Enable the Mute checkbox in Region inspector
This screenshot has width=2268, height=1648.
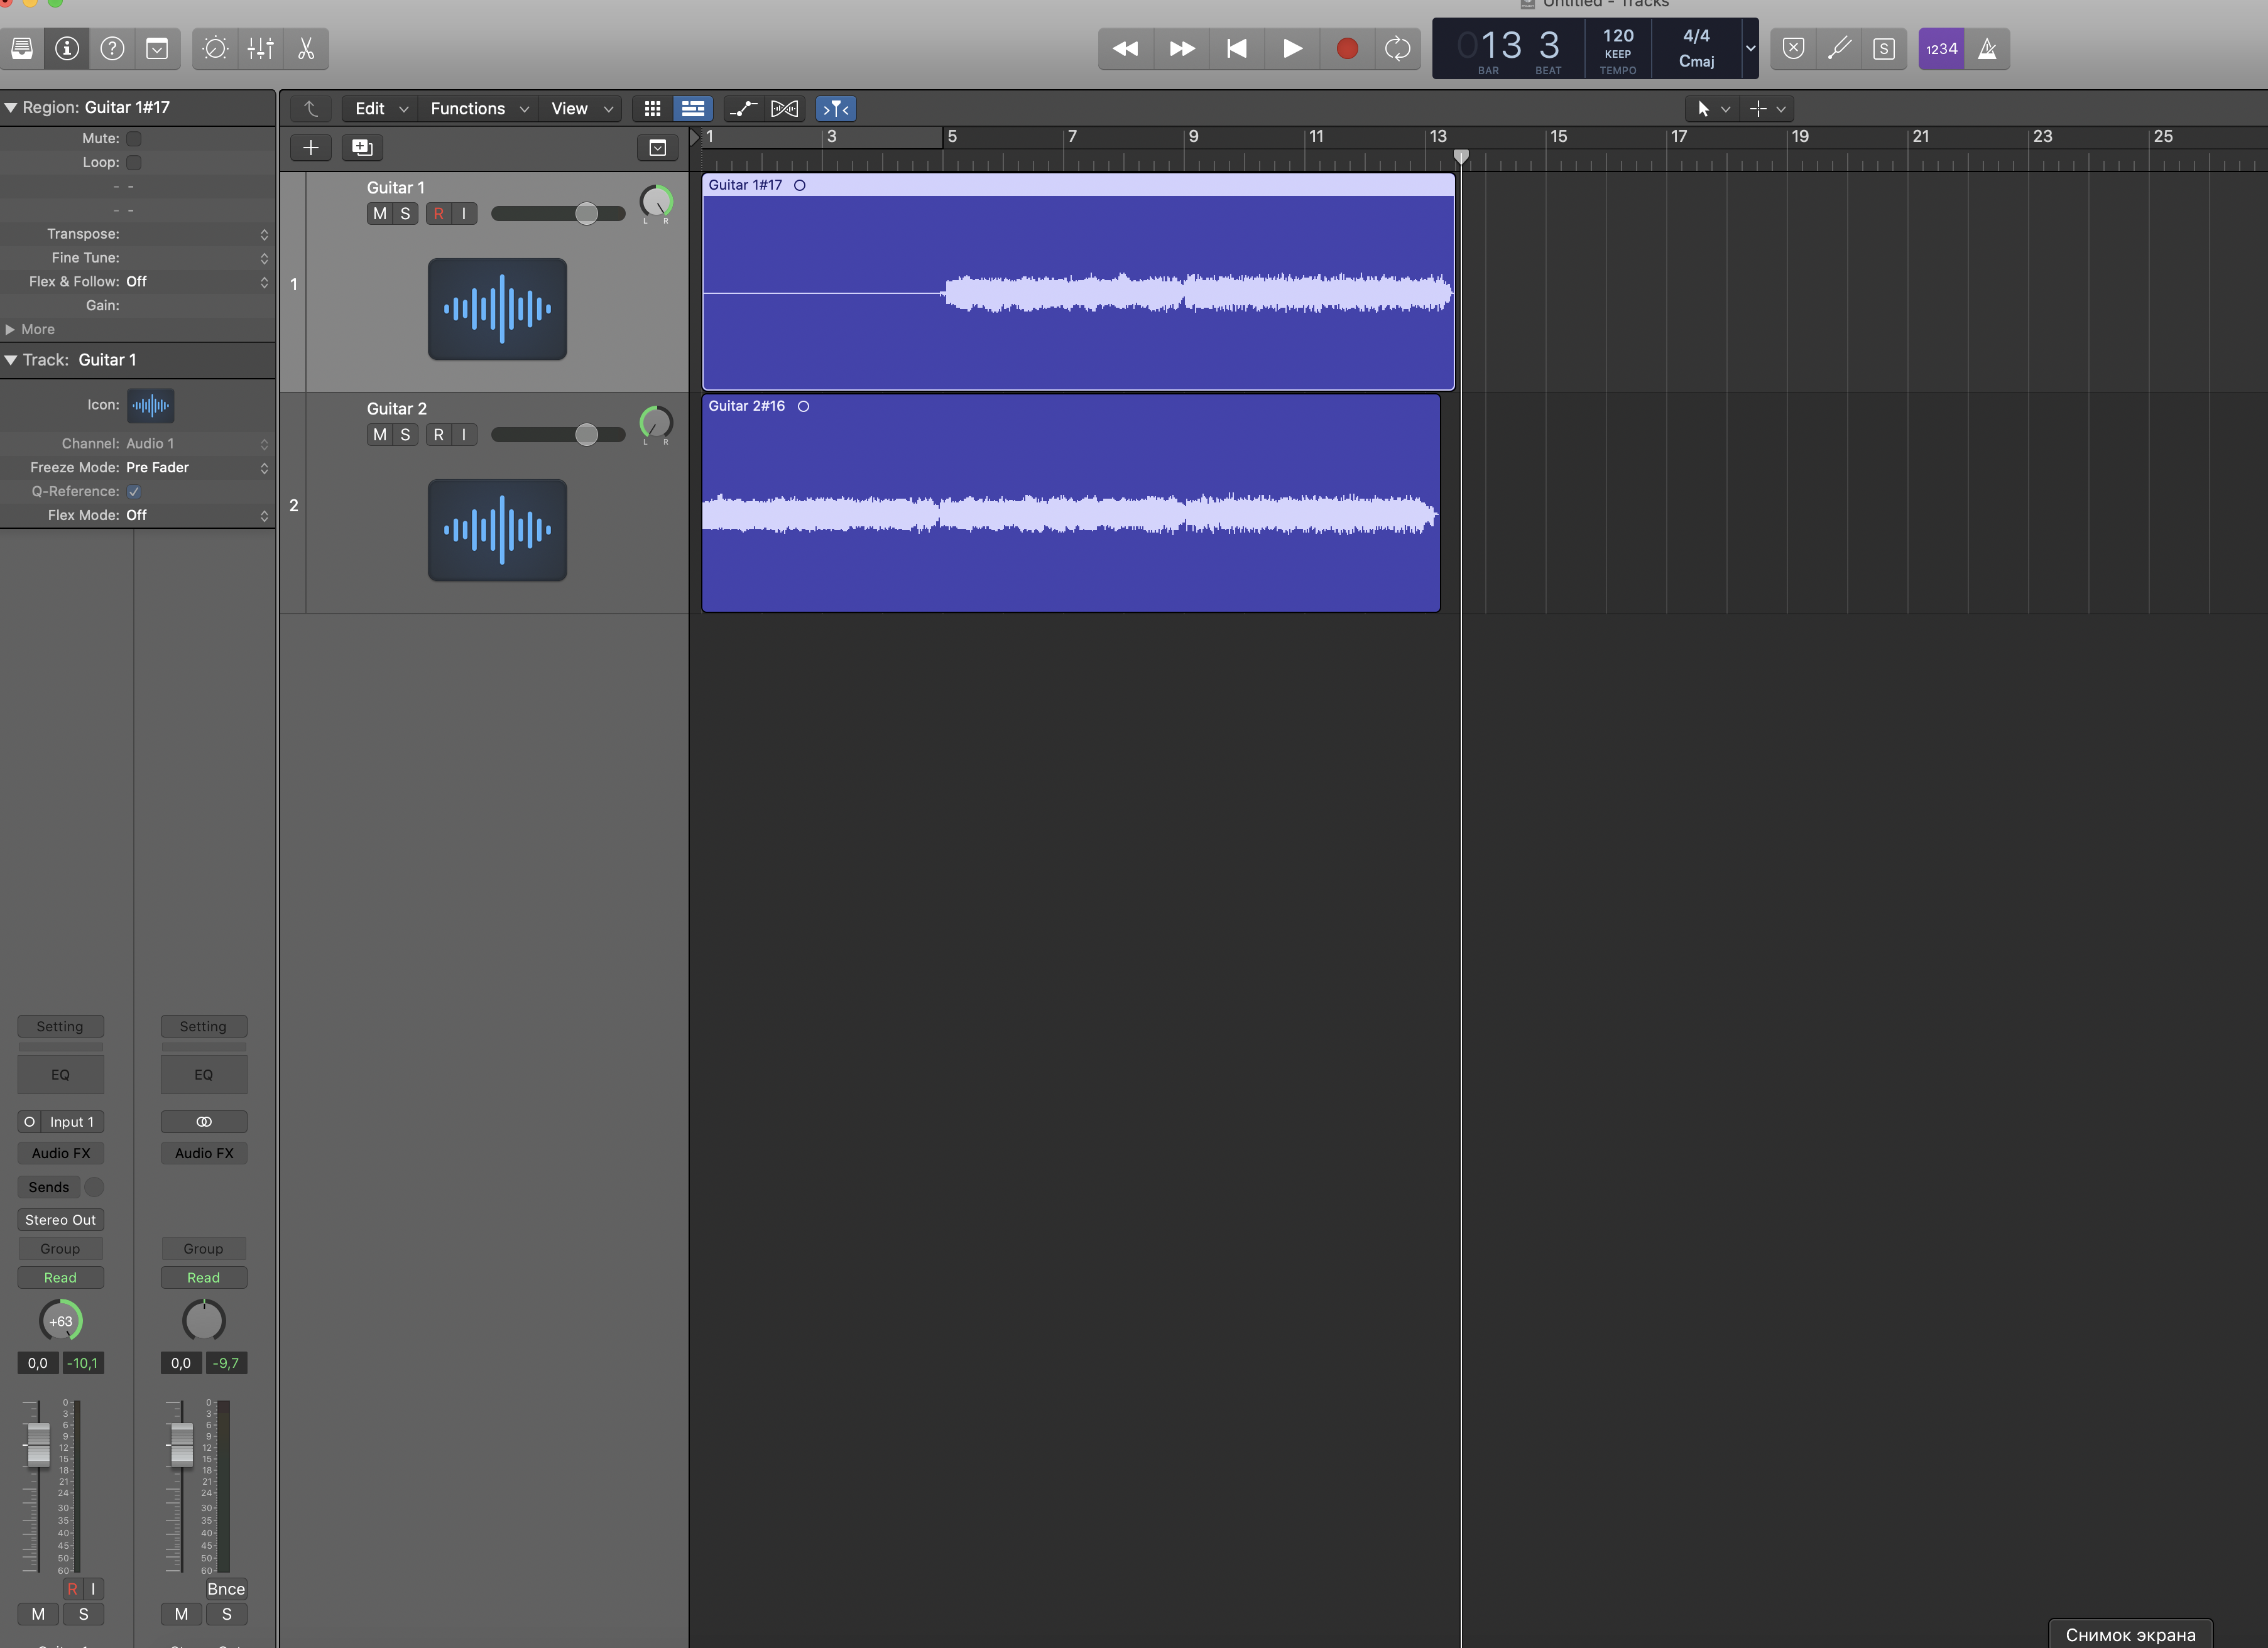pyautogui.click(x=134, y=138)
